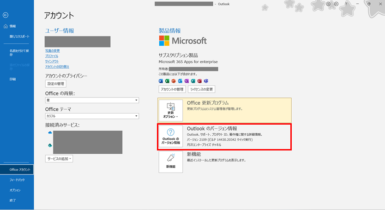The image size is (385, 210).
Task: Select the Office アカウント sidebar item
Action: [17, 169]
